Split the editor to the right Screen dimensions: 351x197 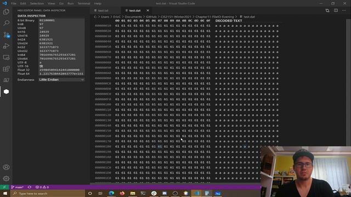click(336, 10)
